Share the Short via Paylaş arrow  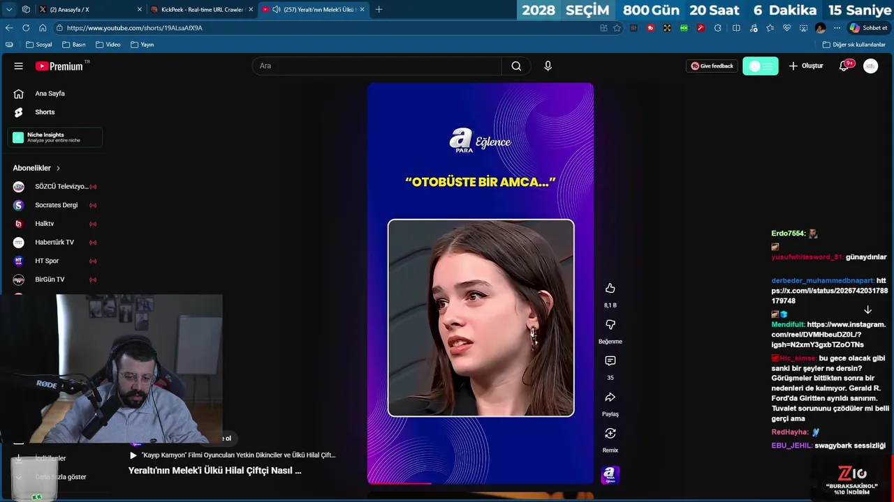click(610, 397)
